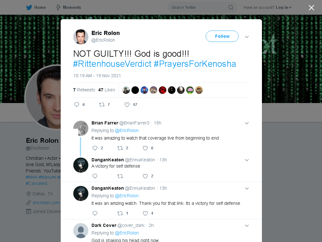This screenshot has width=322, height=242.
Task: Open the more menu on Brian Farrer's reply
Action: [247, 123]
